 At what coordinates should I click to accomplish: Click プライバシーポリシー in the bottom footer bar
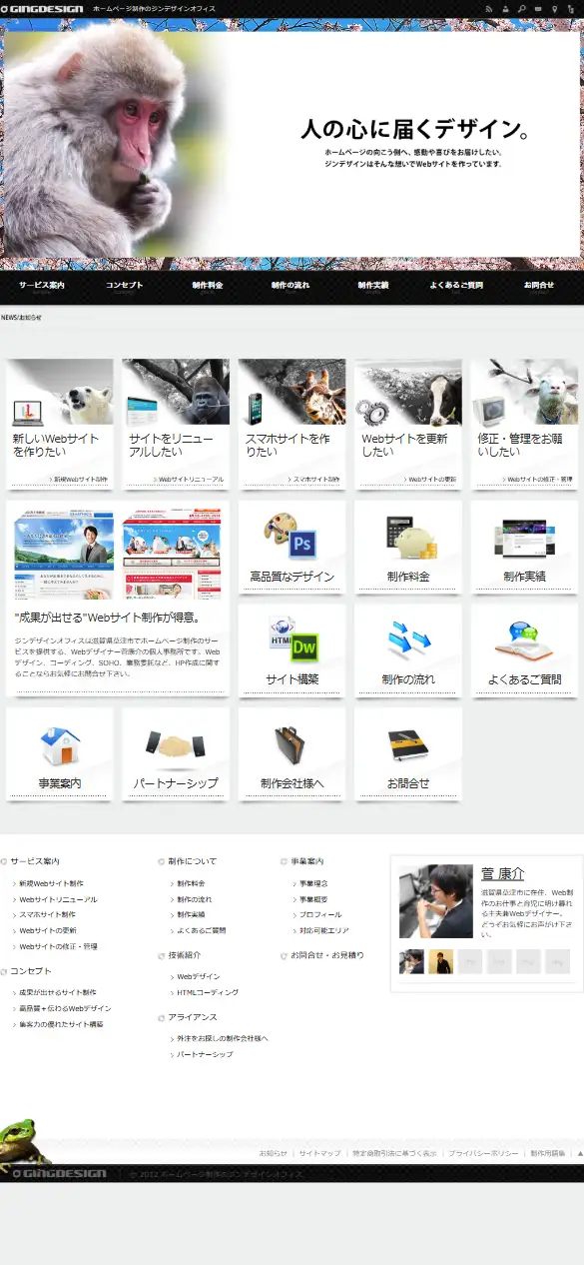[x=483, y=1153]
